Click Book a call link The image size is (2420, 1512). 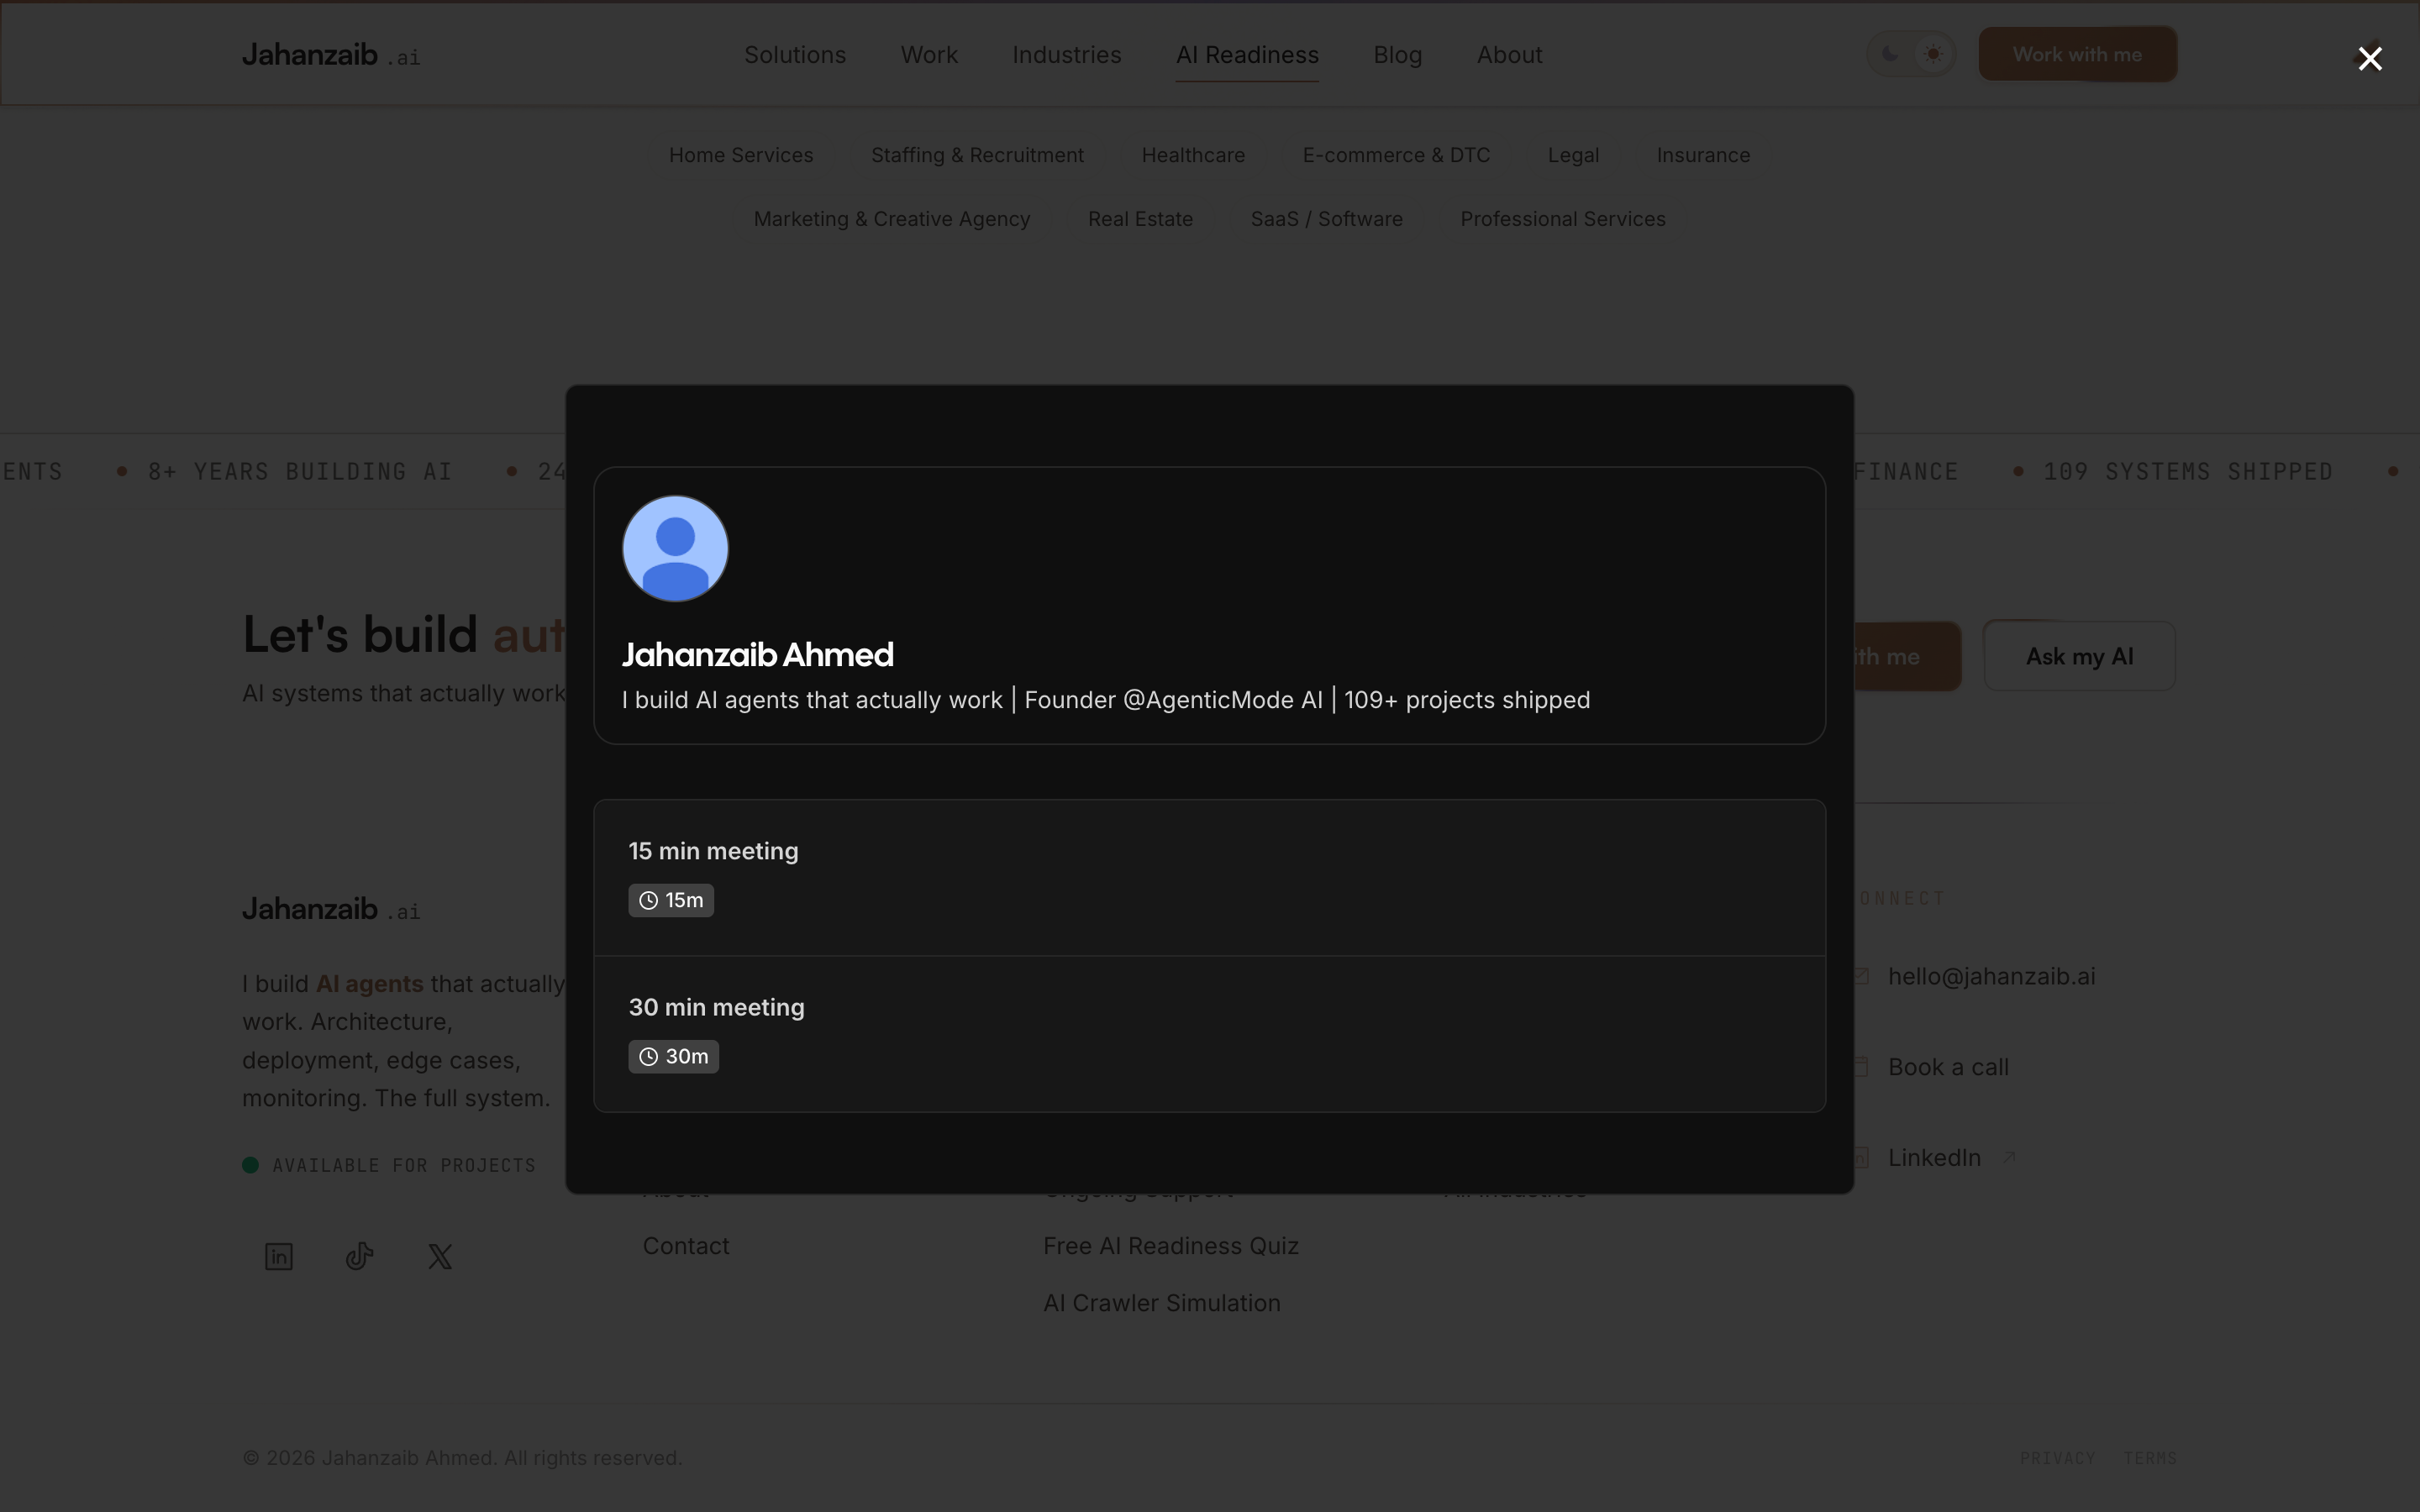tap(1948, 1067)
